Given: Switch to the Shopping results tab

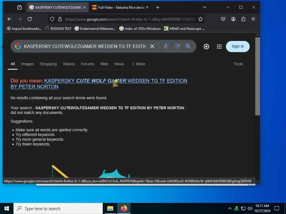Looking at the screenshot, I should [48, 64].
